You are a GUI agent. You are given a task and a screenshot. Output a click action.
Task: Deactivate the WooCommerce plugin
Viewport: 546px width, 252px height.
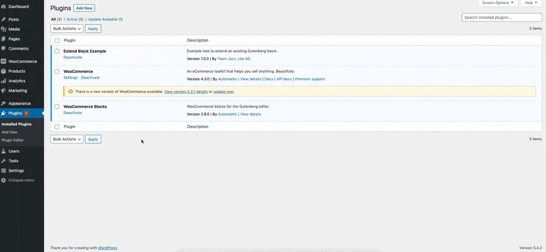[90, 78]
